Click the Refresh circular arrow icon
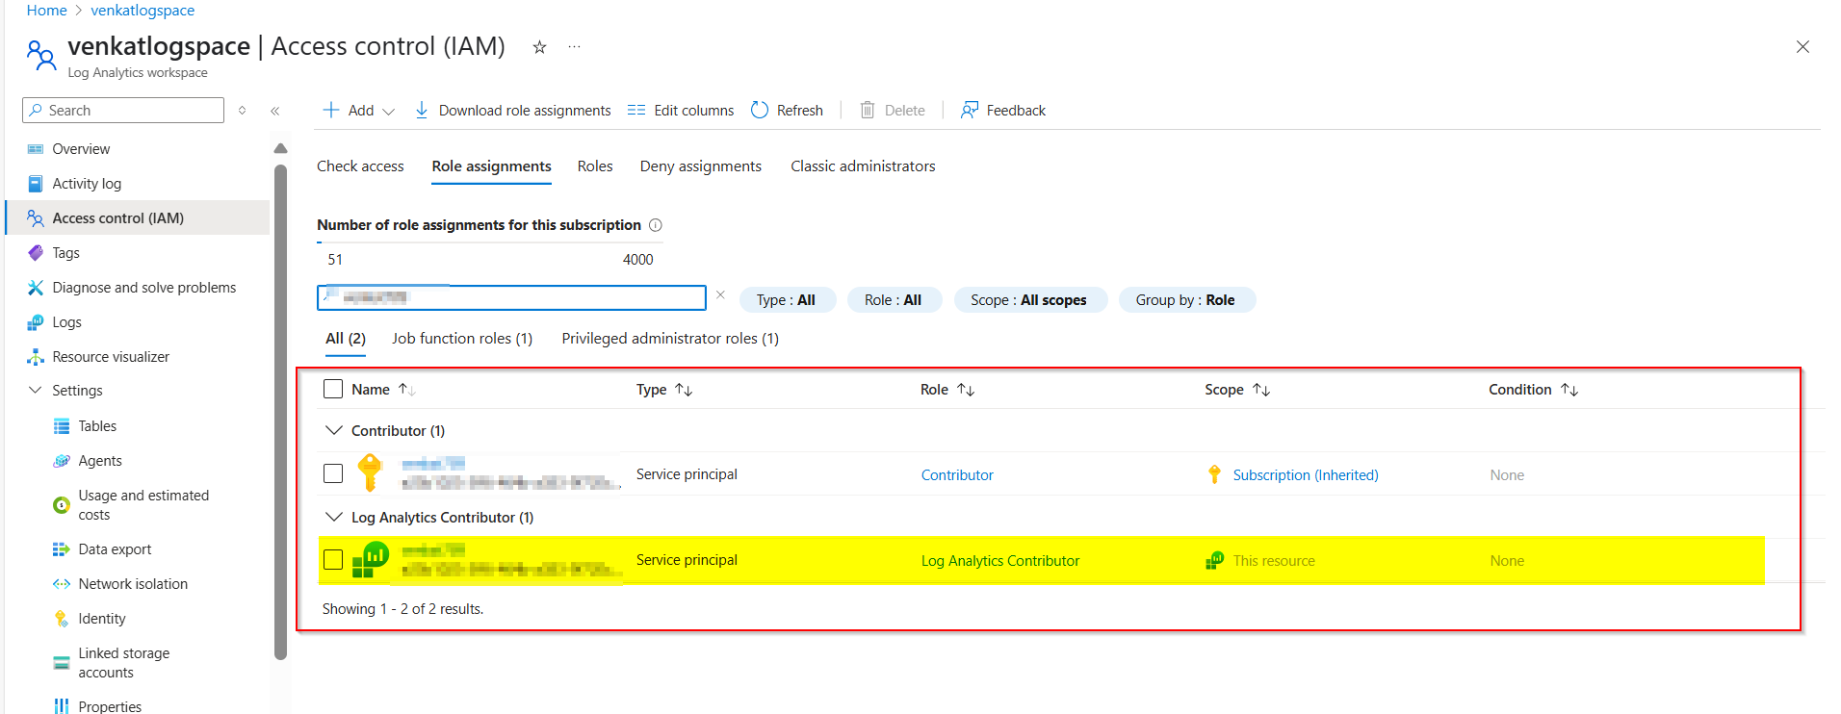 click(x=760, y=110)
